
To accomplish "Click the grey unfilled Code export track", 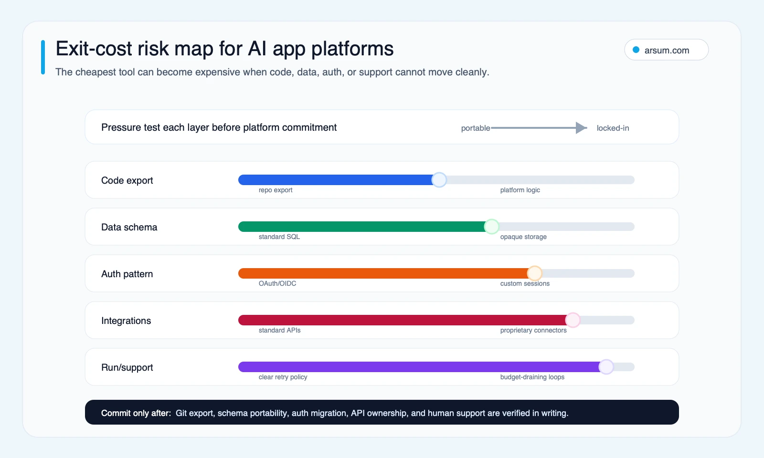I will [x=541, y=180].
